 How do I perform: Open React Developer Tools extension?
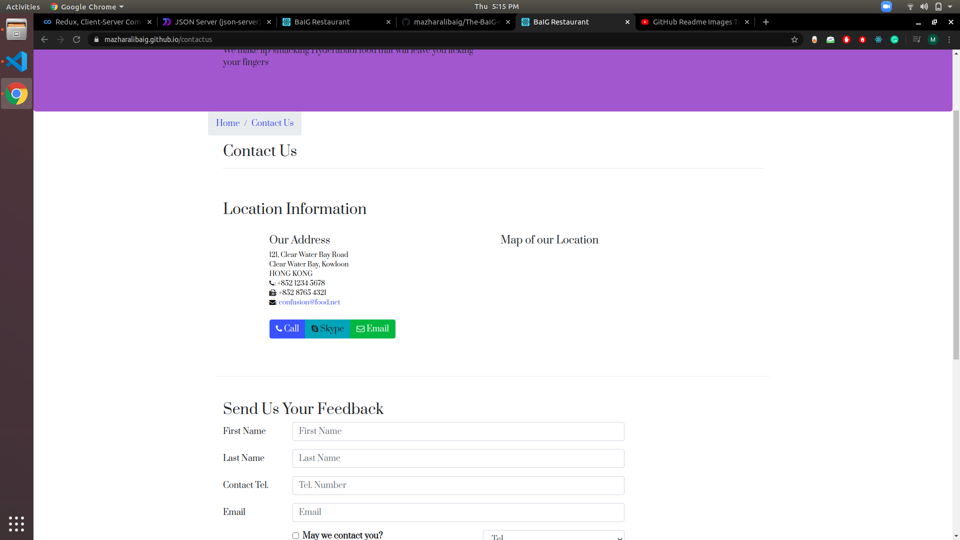[878, 39]
